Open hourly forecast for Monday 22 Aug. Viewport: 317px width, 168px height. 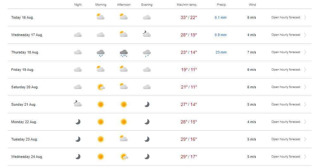(286, 122)
